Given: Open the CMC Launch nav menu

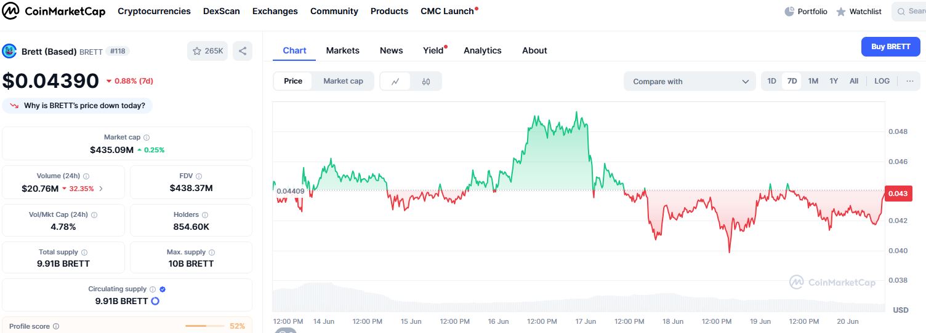Looking at the screenshot, I should pyautogui.click(x=448, y=11).
